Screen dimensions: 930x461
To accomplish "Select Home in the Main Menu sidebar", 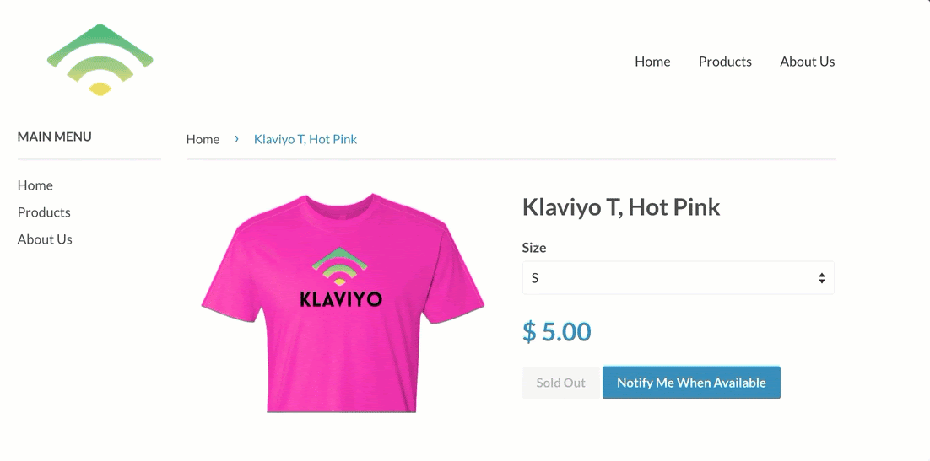I will coord(35,185).
